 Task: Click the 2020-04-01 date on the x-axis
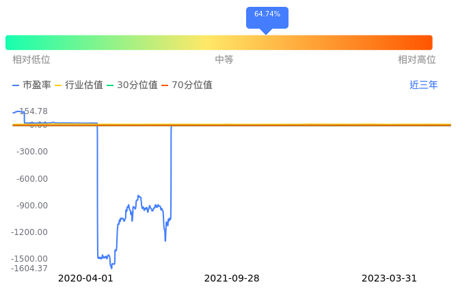click(85, 279)
